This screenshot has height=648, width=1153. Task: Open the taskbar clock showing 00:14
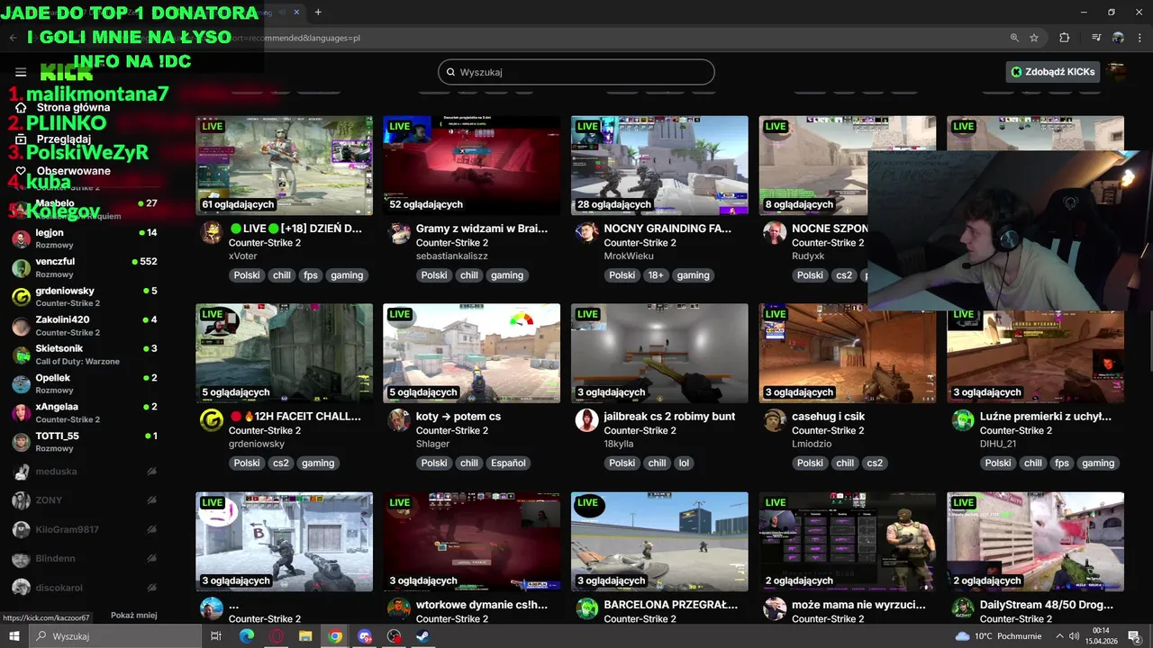[1101, 636]
